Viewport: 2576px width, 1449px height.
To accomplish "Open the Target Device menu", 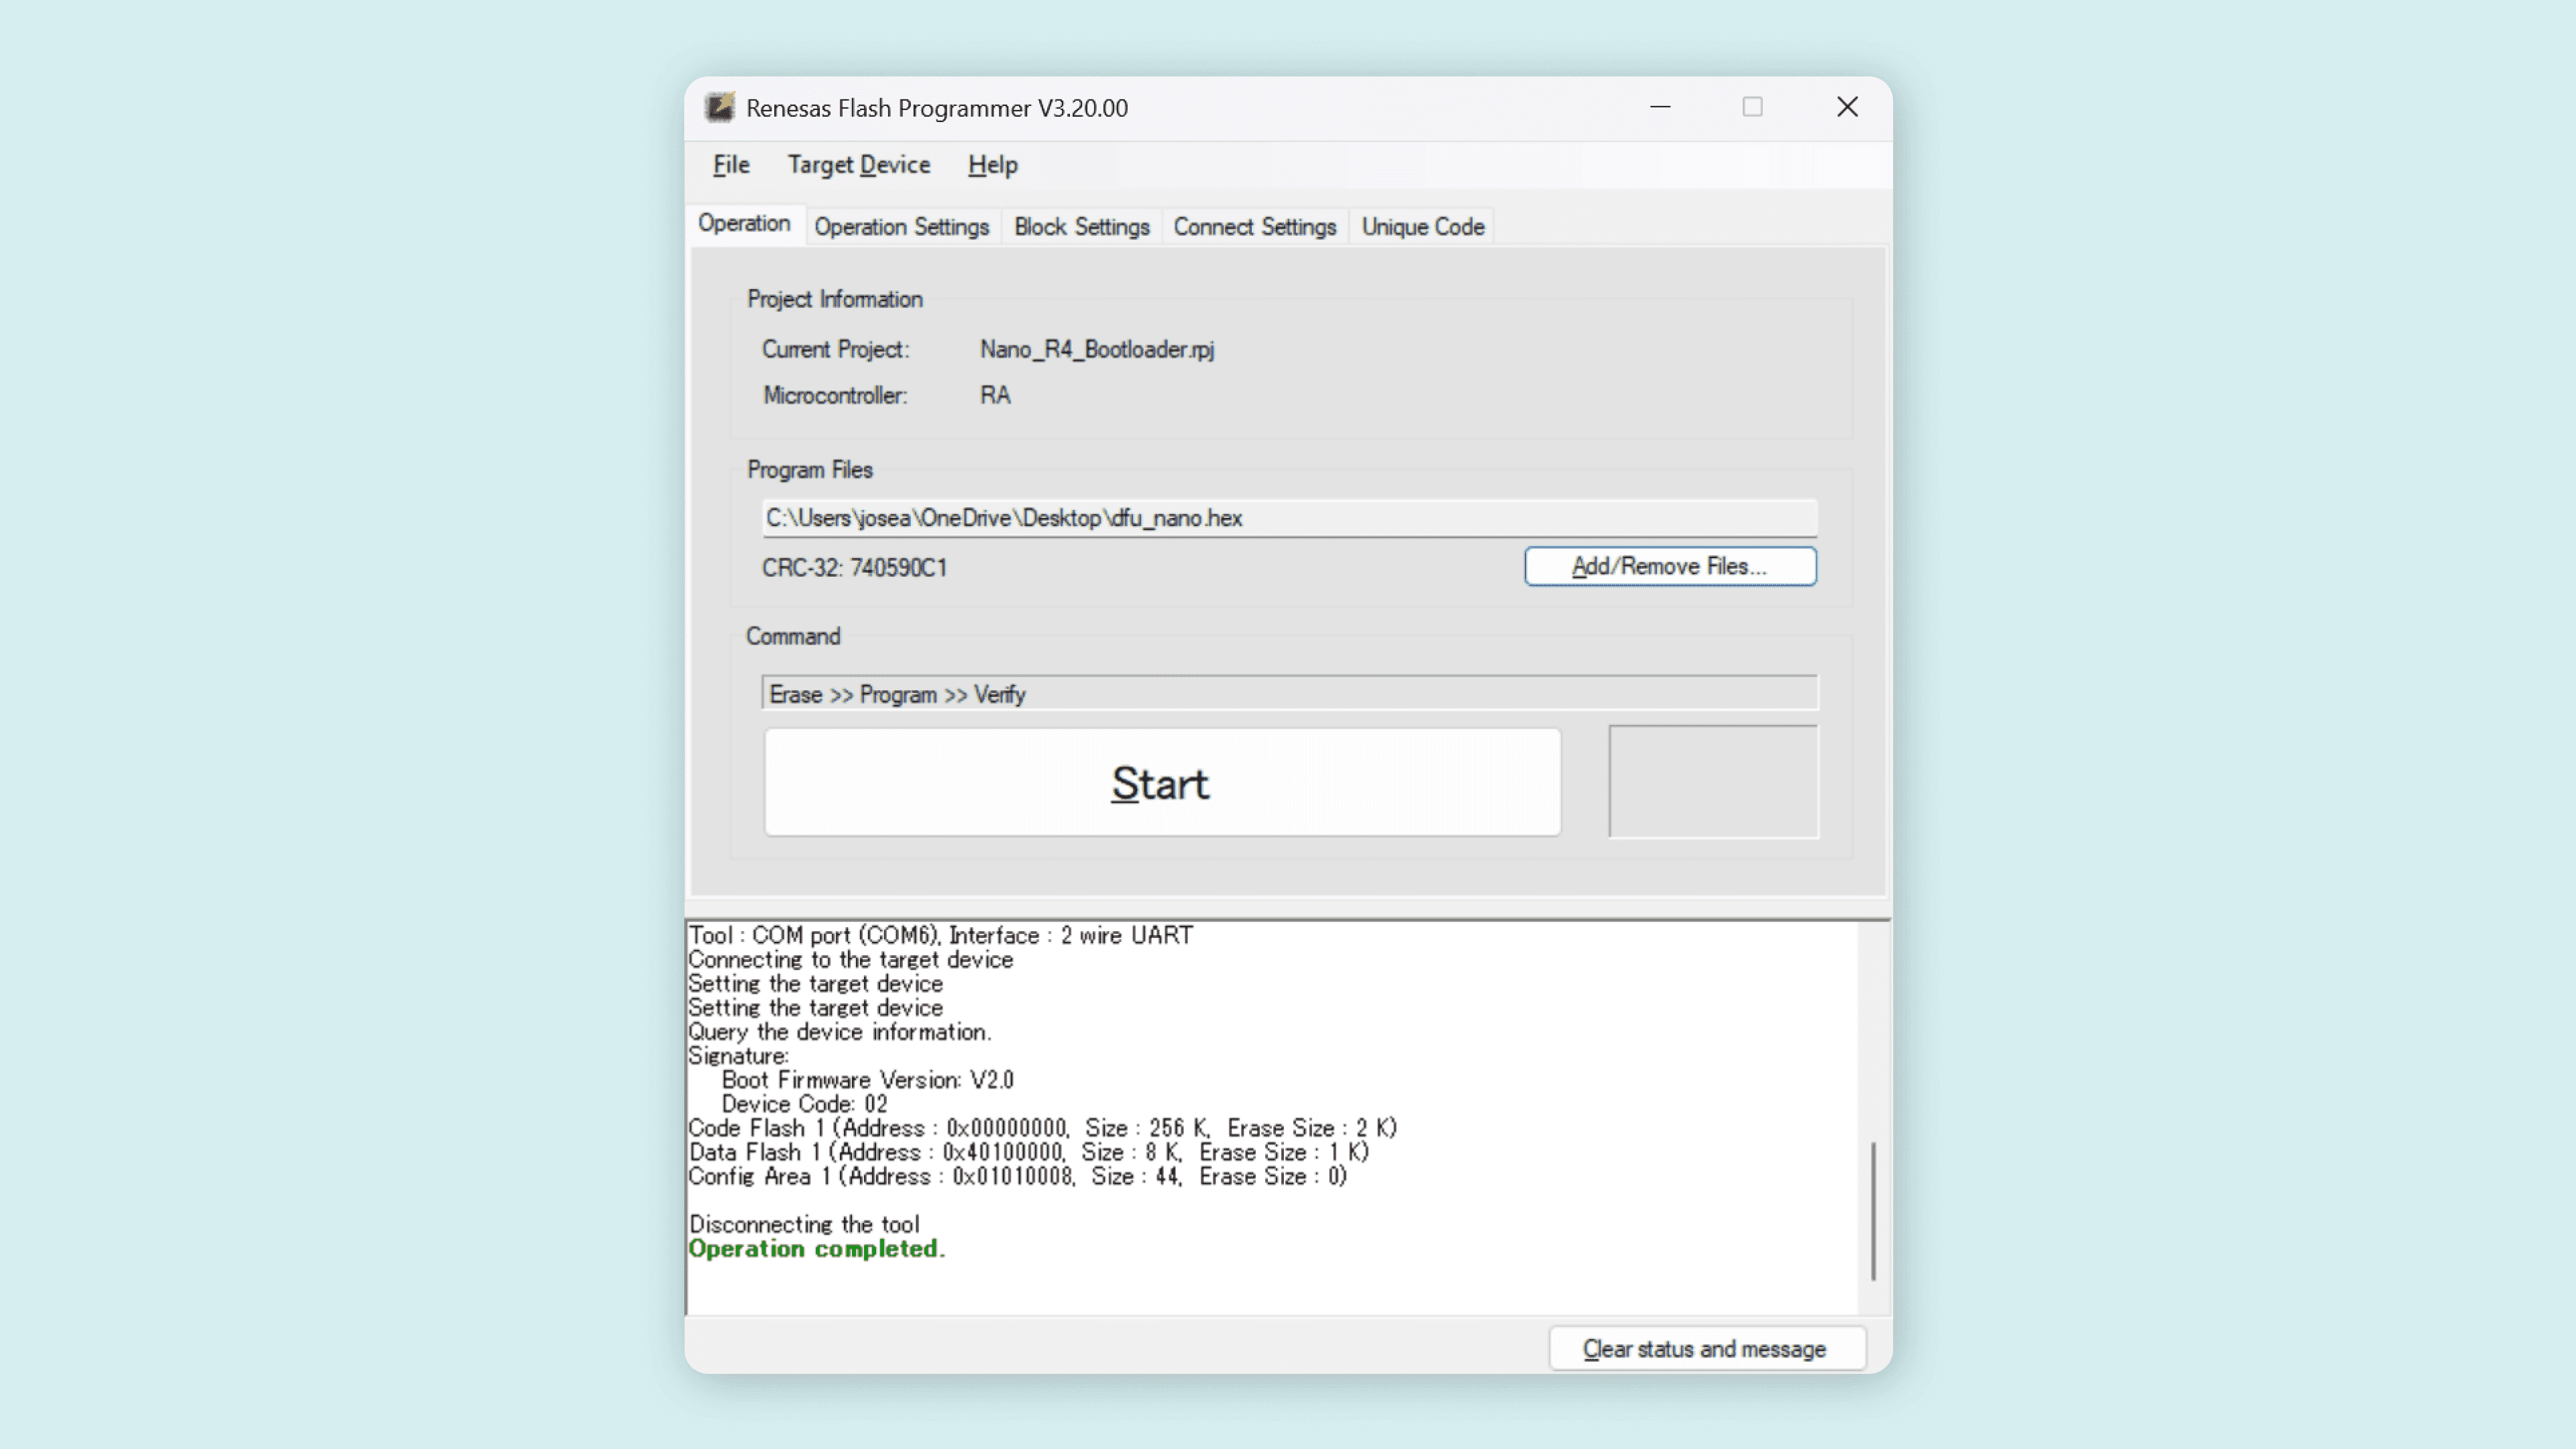I will click(x=858, y=165).
